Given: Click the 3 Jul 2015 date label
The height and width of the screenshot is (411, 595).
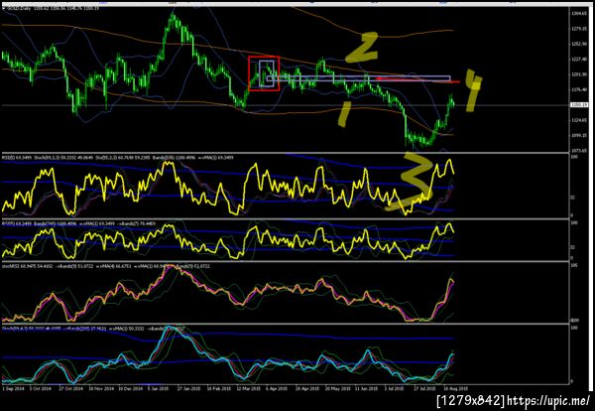Looking at the screenshot, I should [x=395, y=389].
